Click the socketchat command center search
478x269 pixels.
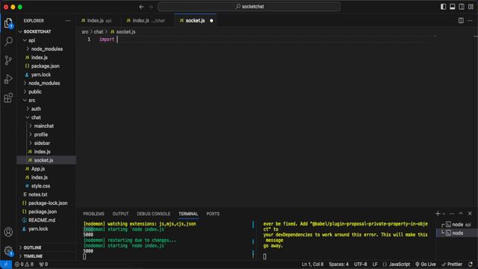[x=249, y=7]
